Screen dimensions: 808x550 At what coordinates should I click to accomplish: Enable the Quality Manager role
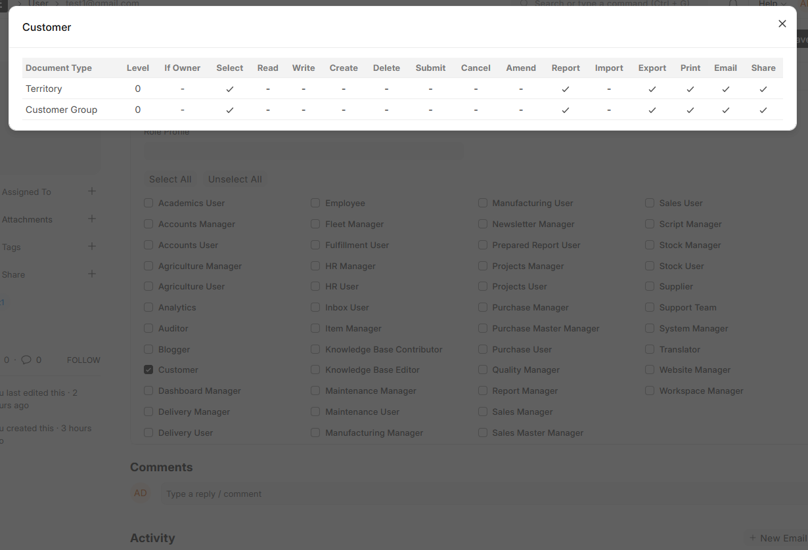483,370
